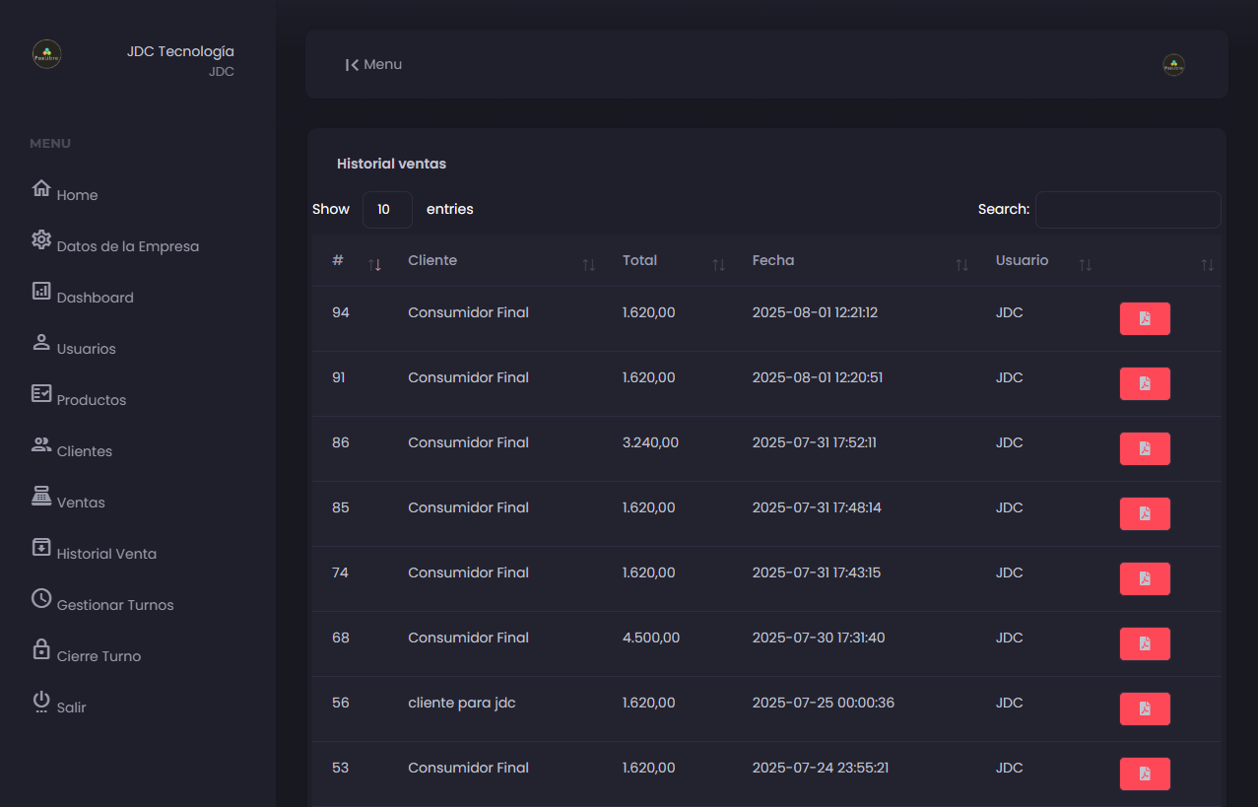Click the Home house icon in sidebar
This screenshot has height=807, width=1258.
[41, 188]
